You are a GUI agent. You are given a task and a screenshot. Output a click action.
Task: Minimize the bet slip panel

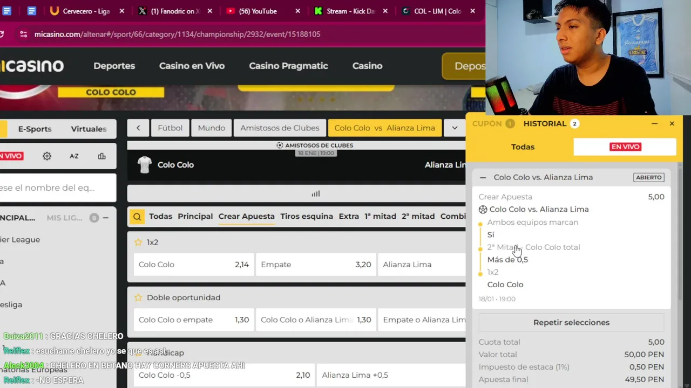click(654, 123)
